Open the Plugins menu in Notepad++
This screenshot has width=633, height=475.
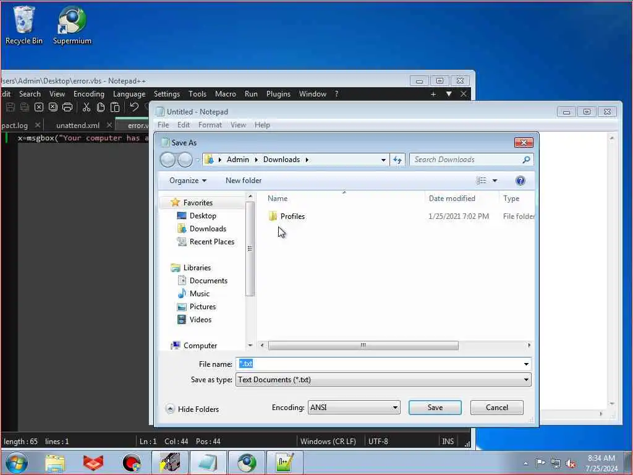278,94
